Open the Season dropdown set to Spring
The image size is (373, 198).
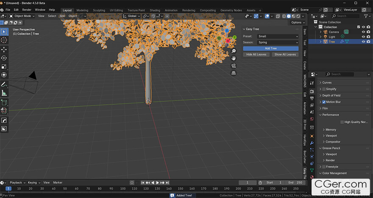click(278, 42)
